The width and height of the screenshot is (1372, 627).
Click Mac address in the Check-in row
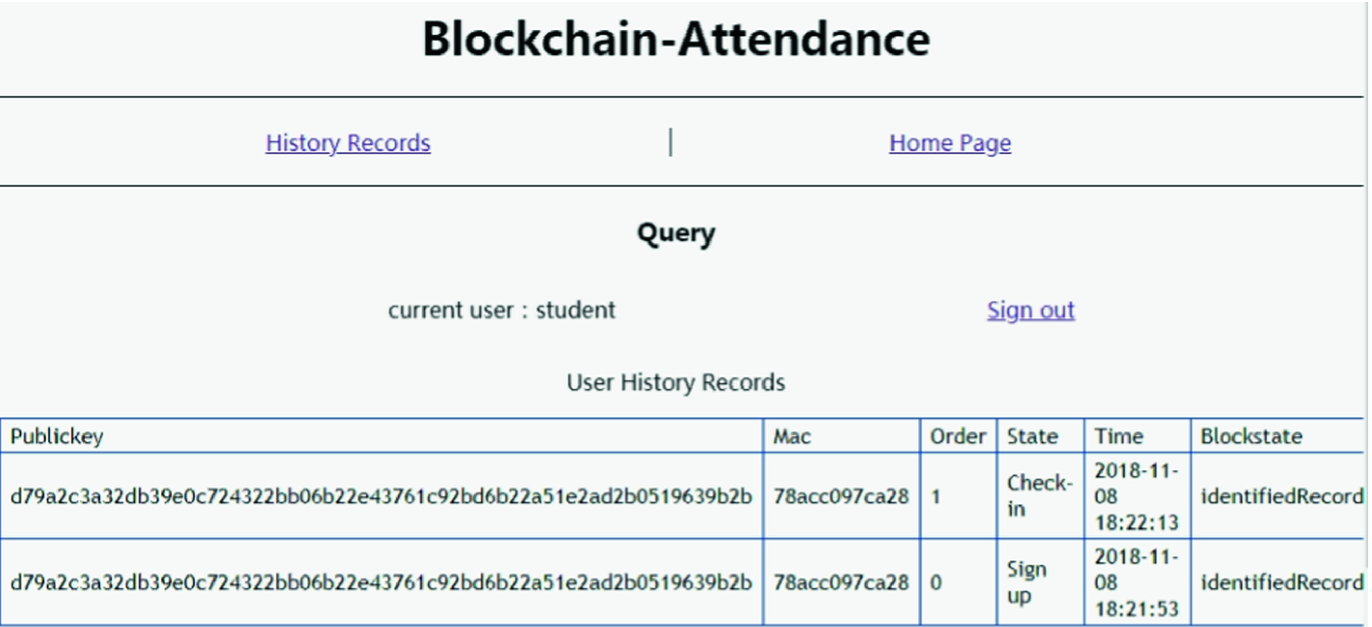[x=841, y=497]
